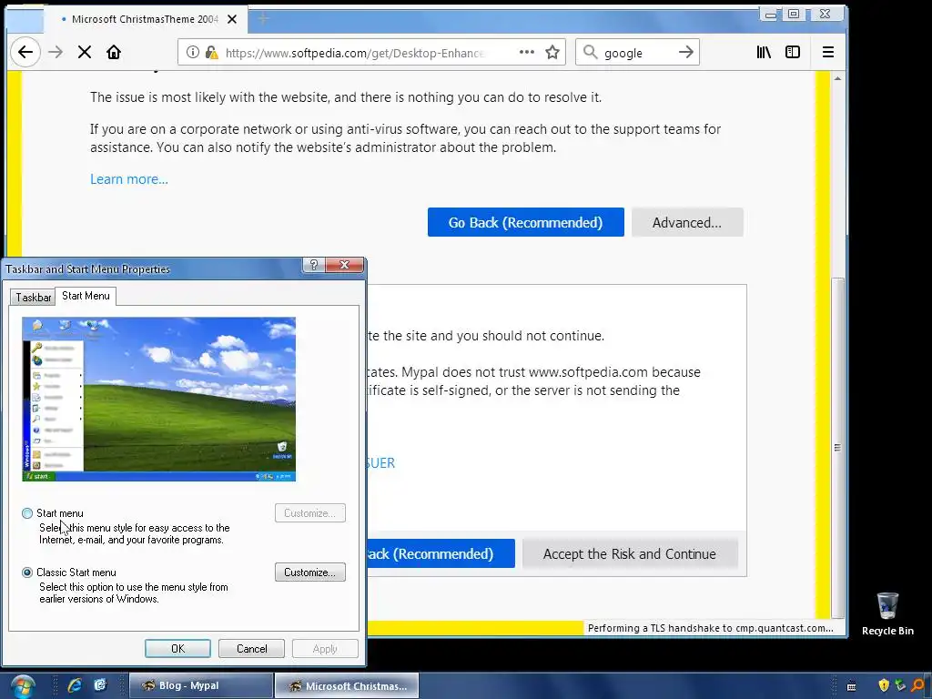
Task: Toggle the sidebar view icon
Action: [x=793, y=52]
